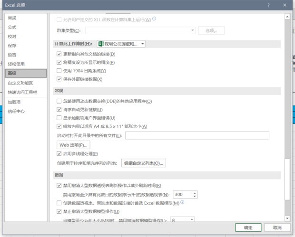Click the Web 选项 button
This screenshot has width=295, height=237.
[x=73, y=145]
